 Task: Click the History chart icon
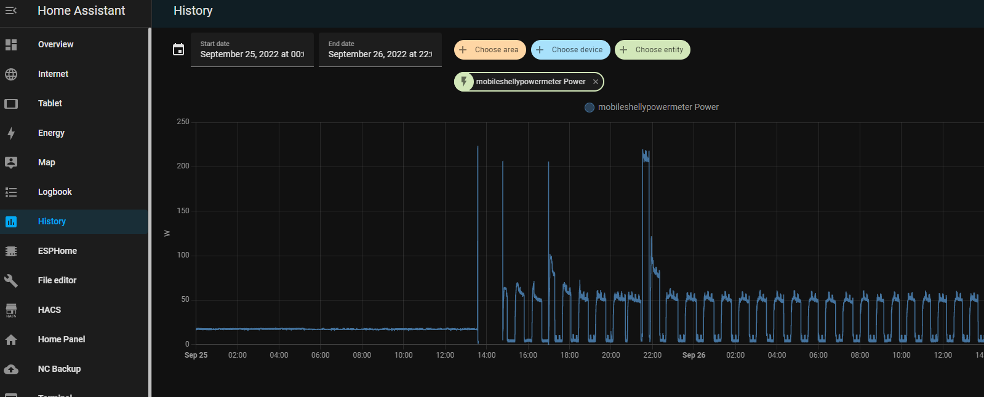coord(11,222)
